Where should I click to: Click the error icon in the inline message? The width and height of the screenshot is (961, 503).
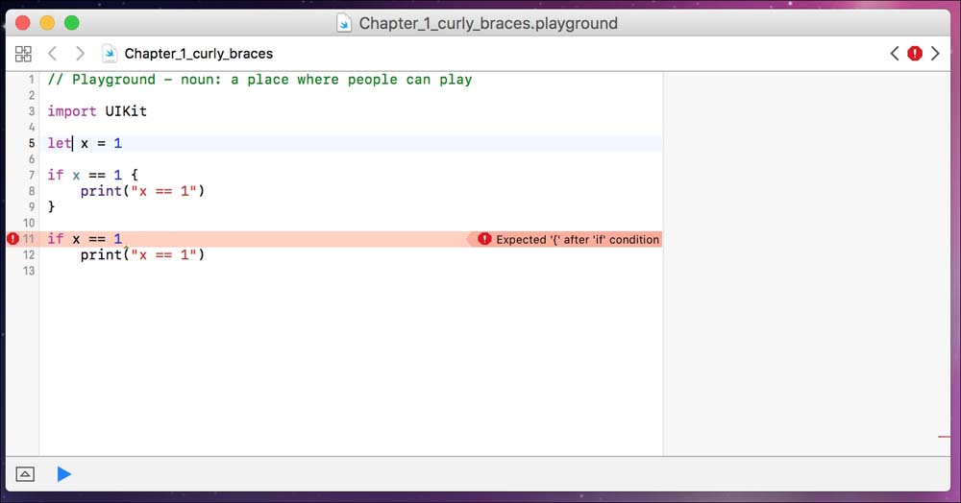[484, 239]
